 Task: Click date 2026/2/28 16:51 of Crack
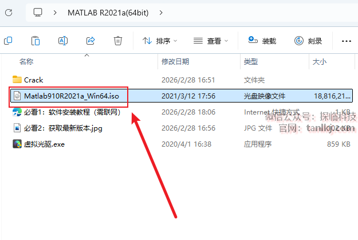point(188,80)
